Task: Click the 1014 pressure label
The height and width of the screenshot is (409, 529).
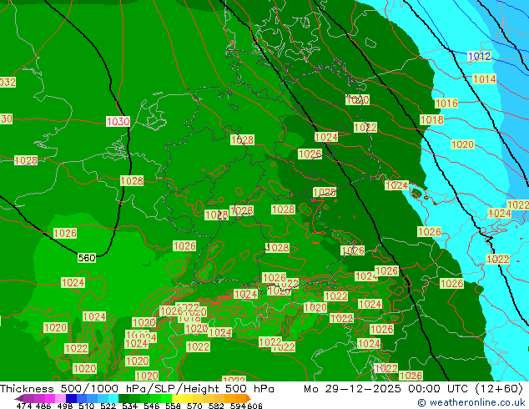Action: (x=485, y=79)
